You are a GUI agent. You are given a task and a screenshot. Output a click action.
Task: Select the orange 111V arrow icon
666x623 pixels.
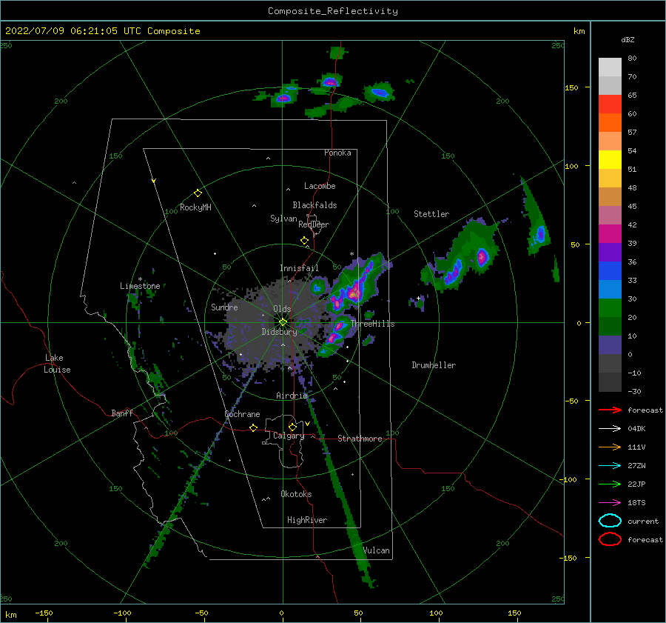[x=610, y=447]
